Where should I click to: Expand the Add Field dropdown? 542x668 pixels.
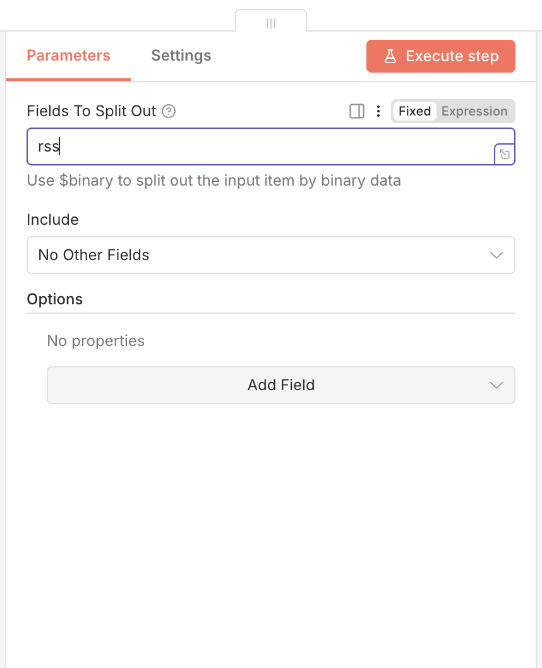tap(280, 385)
